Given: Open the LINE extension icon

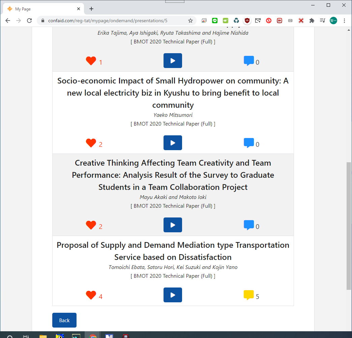Looking at the screenshot, I should tap(215, 21).
